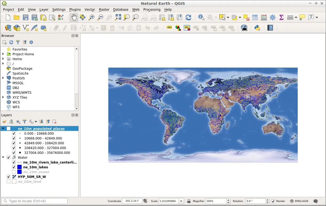Select the Pan Map hand tool
This screenshot has width=326, height=206.
(x=74, y=18)
